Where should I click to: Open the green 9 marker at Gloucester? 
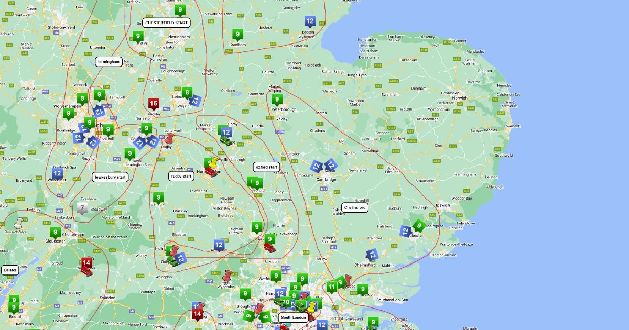tap(55, 234)
